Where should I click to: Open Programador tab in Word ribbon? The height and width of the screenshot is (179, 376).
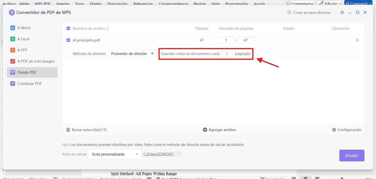[x=237, y=4]
